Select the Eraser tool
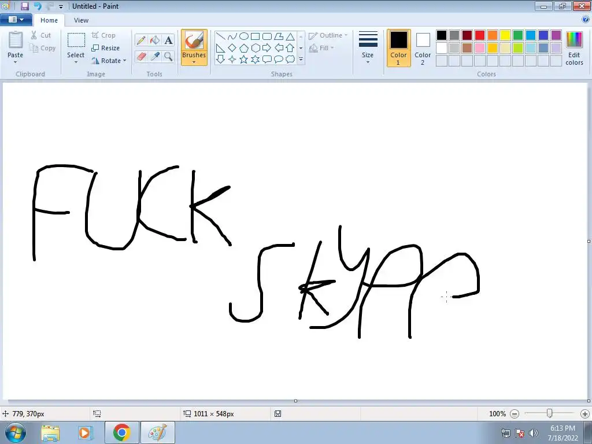The width and height of the screenshot is (592, 444). tap(141, 57)
